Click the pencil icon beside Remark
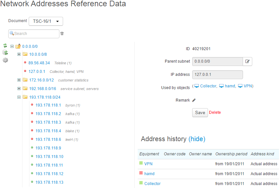 [x=194, y=100]
